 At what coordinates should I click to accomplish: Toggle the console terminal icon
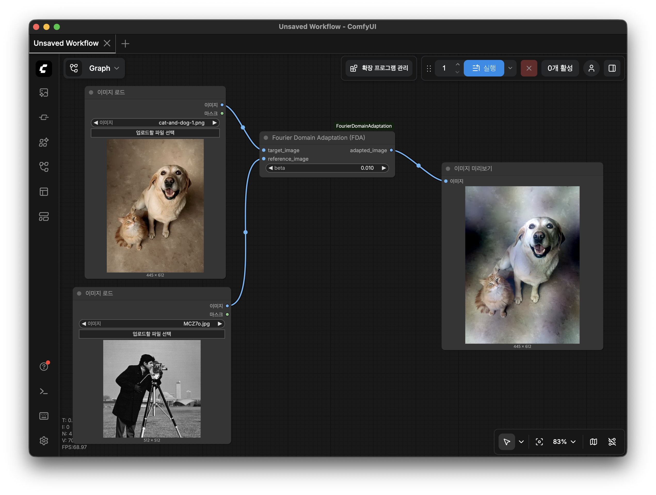tap(44, 391)
